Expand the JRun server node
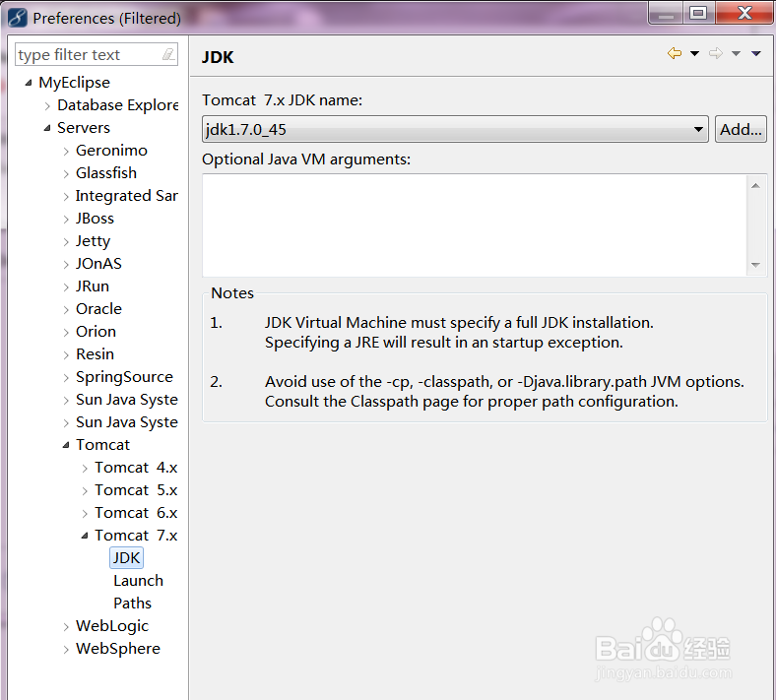Image resolution: width=776 pixels, height=700 pixels. [x=66, y=286]
